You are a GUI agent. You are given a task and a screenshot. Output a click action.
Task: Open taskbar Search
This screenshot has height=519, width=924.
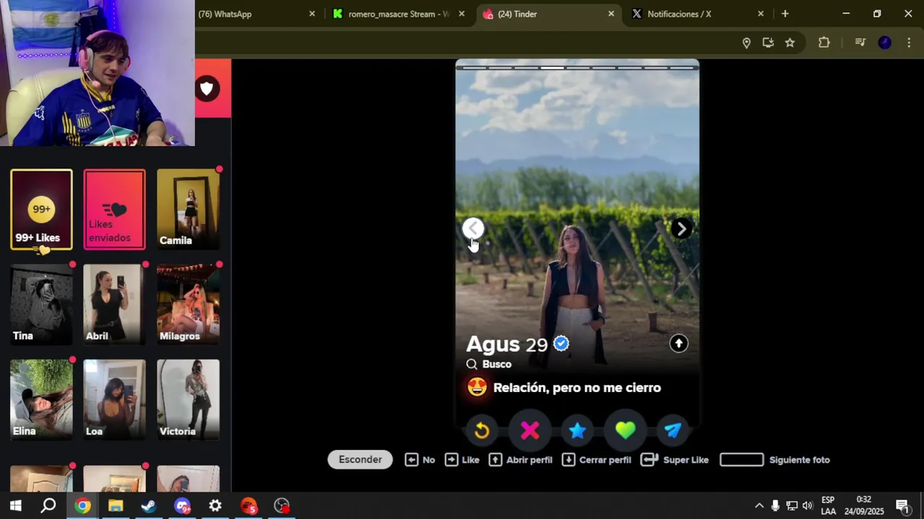[x=48, y=505]
